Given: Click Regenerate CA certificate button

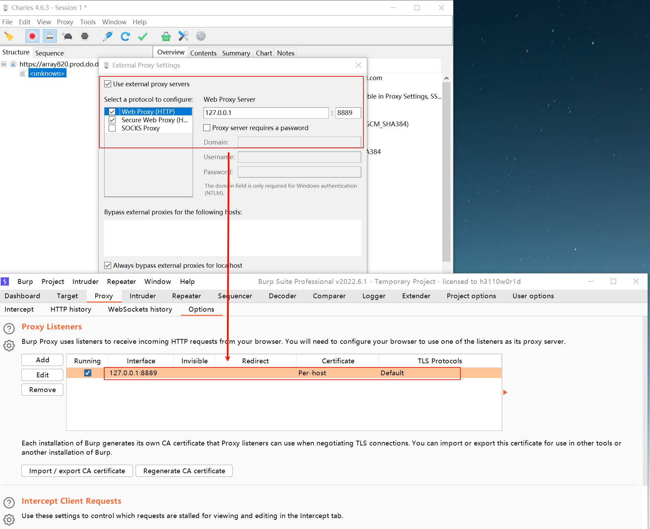Looking at the screenshot, I should [x=184, y=471].
